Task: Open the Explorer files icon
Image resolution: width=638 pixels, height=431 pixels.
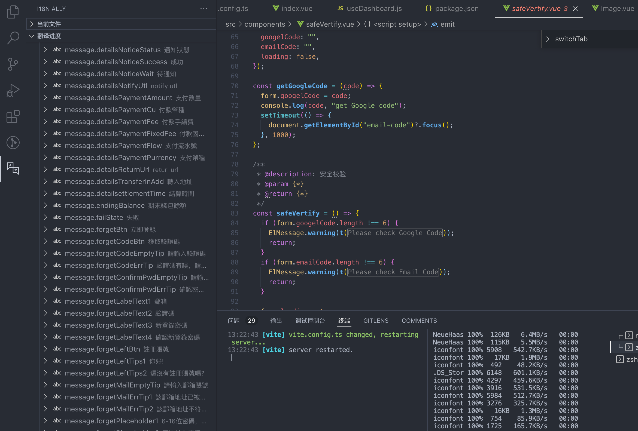Action: pyautogui.click(x=13, y=12)
